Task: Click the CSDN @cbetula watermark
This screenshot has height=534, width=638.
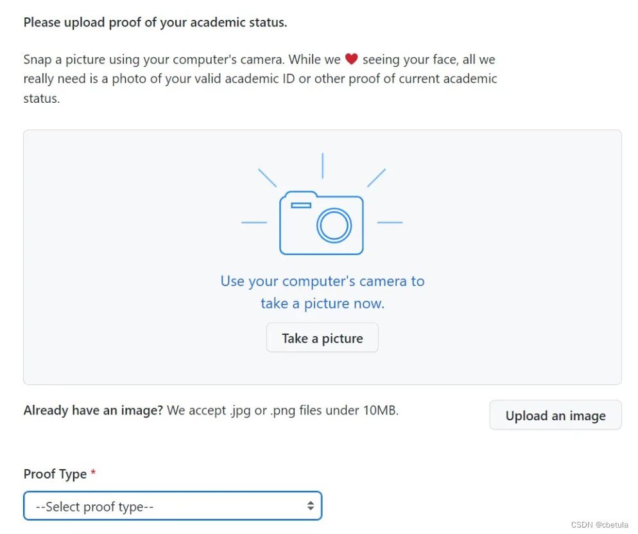Action: tap(599, 524)
